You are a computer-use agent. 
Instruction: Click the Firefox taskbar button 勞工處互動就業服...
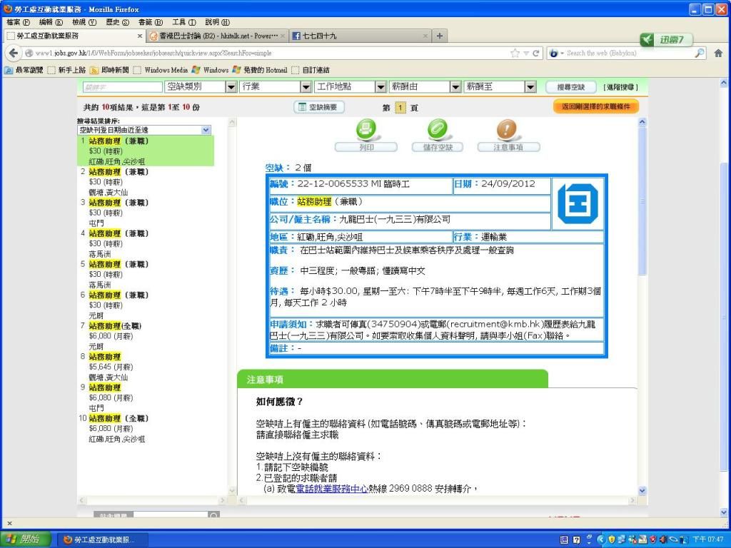point(103,539)
